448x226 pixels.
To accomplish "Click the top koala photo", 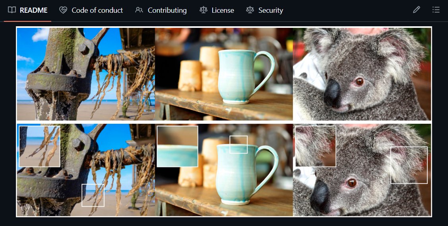I will click(x=362, y=74).
